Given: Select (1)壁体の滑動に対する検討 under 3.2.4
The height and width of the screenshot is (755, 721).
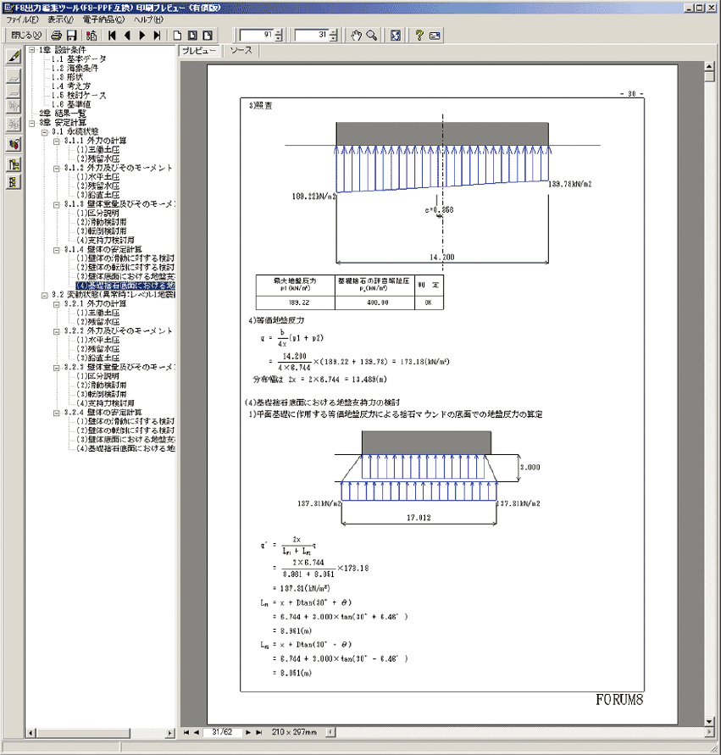Looking at the screenshot, I should (125, 421).
